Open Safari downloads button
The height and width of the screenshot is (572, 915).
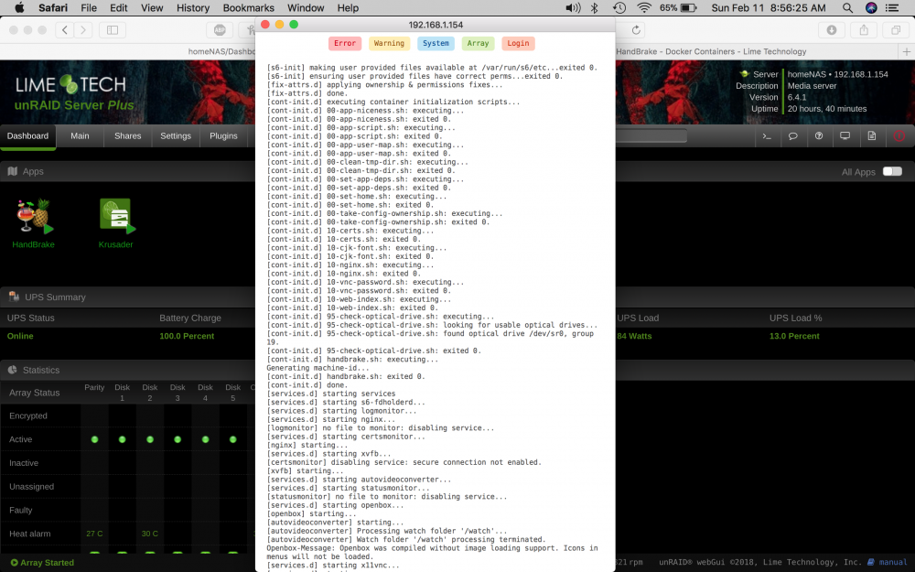(832, 30)
